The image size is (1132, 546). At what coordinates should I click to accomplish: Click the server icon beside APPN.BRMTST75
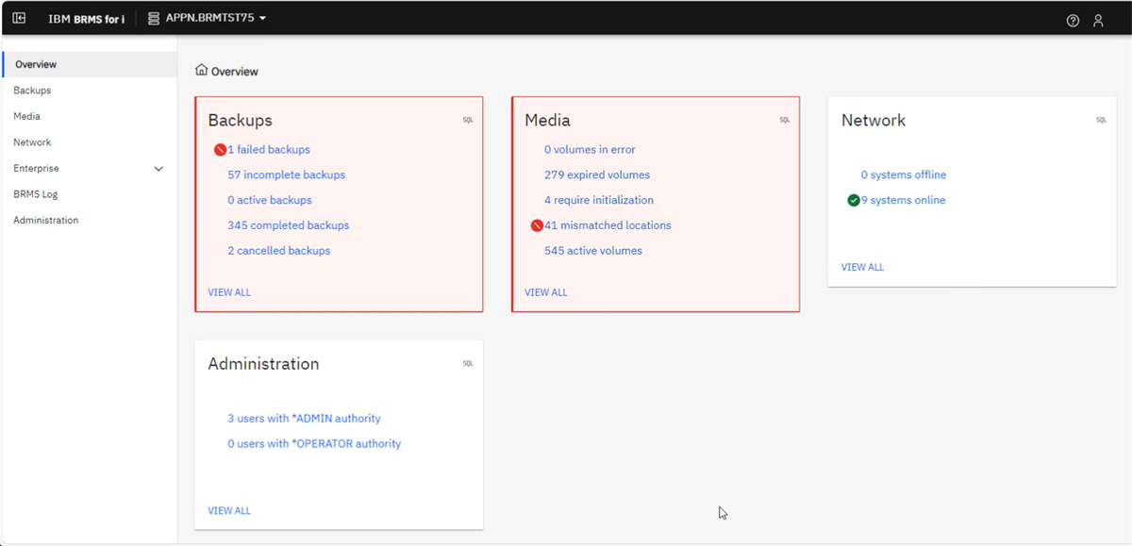152,17
